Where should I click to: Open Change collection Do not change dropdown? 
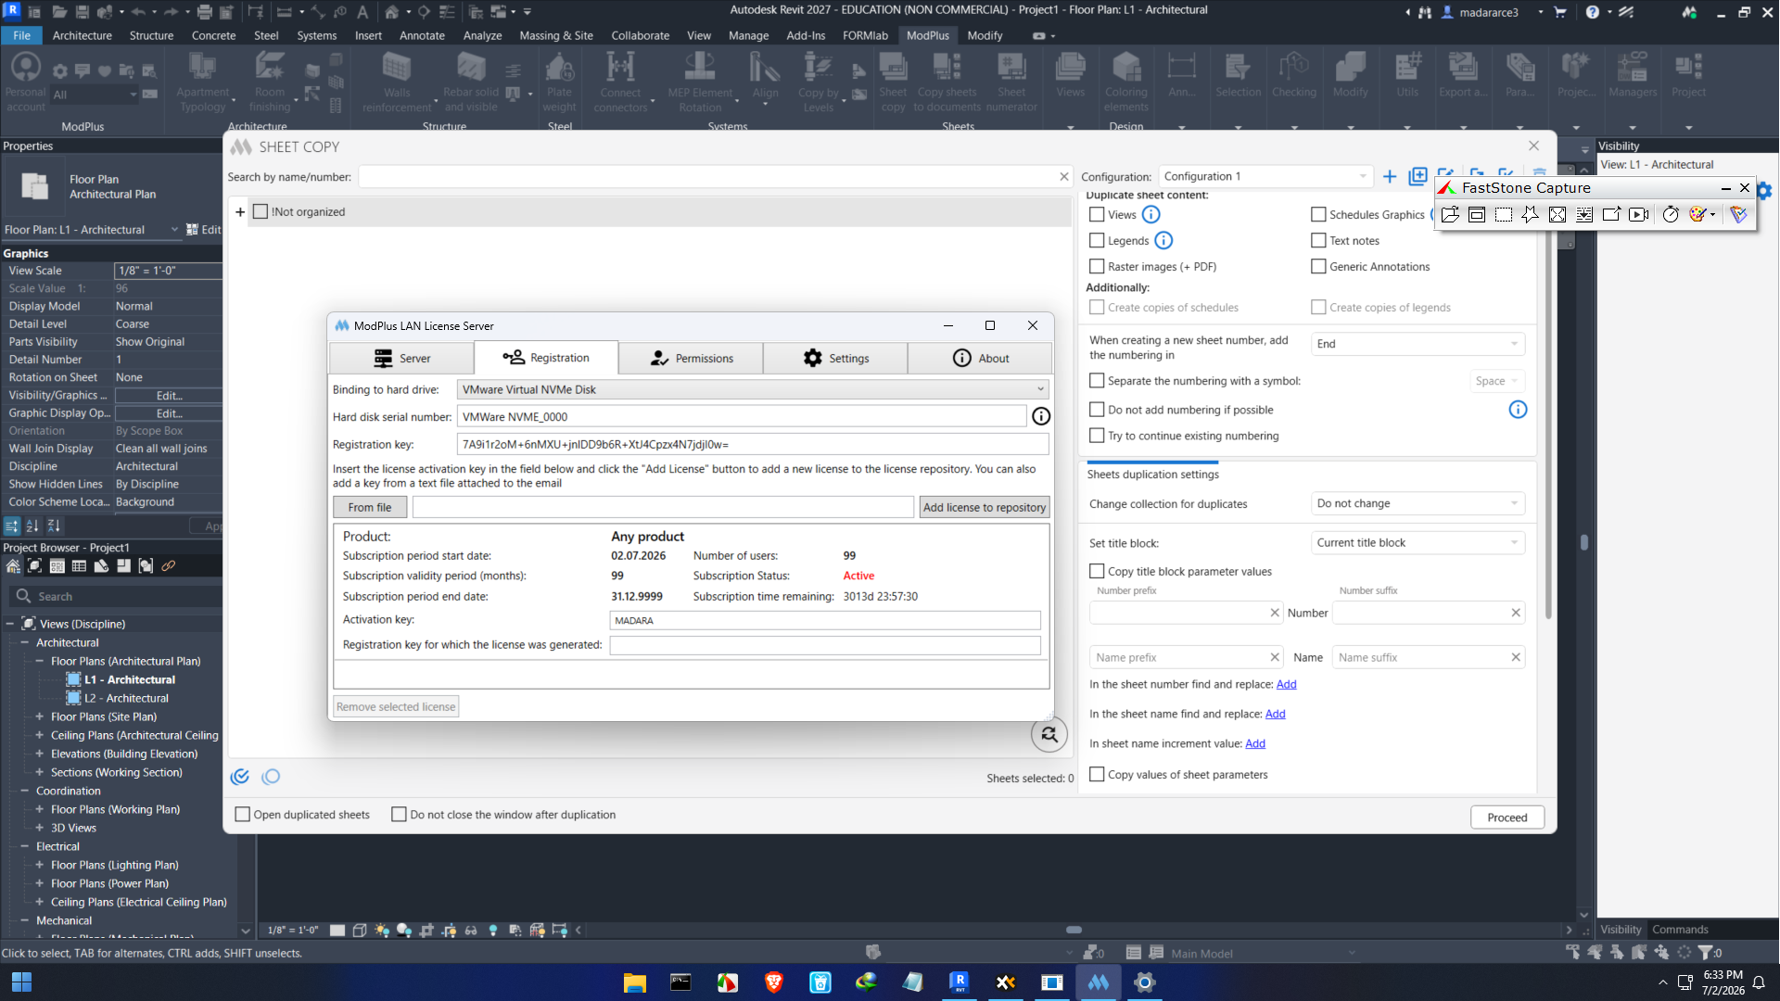tap(1418, 504)
